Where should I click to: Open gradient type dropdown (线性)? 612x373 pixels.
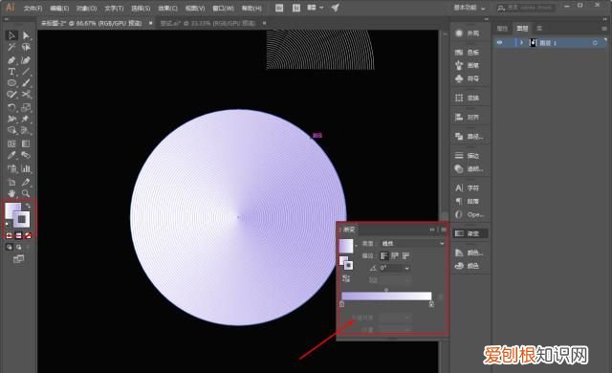tap(412, 244)
